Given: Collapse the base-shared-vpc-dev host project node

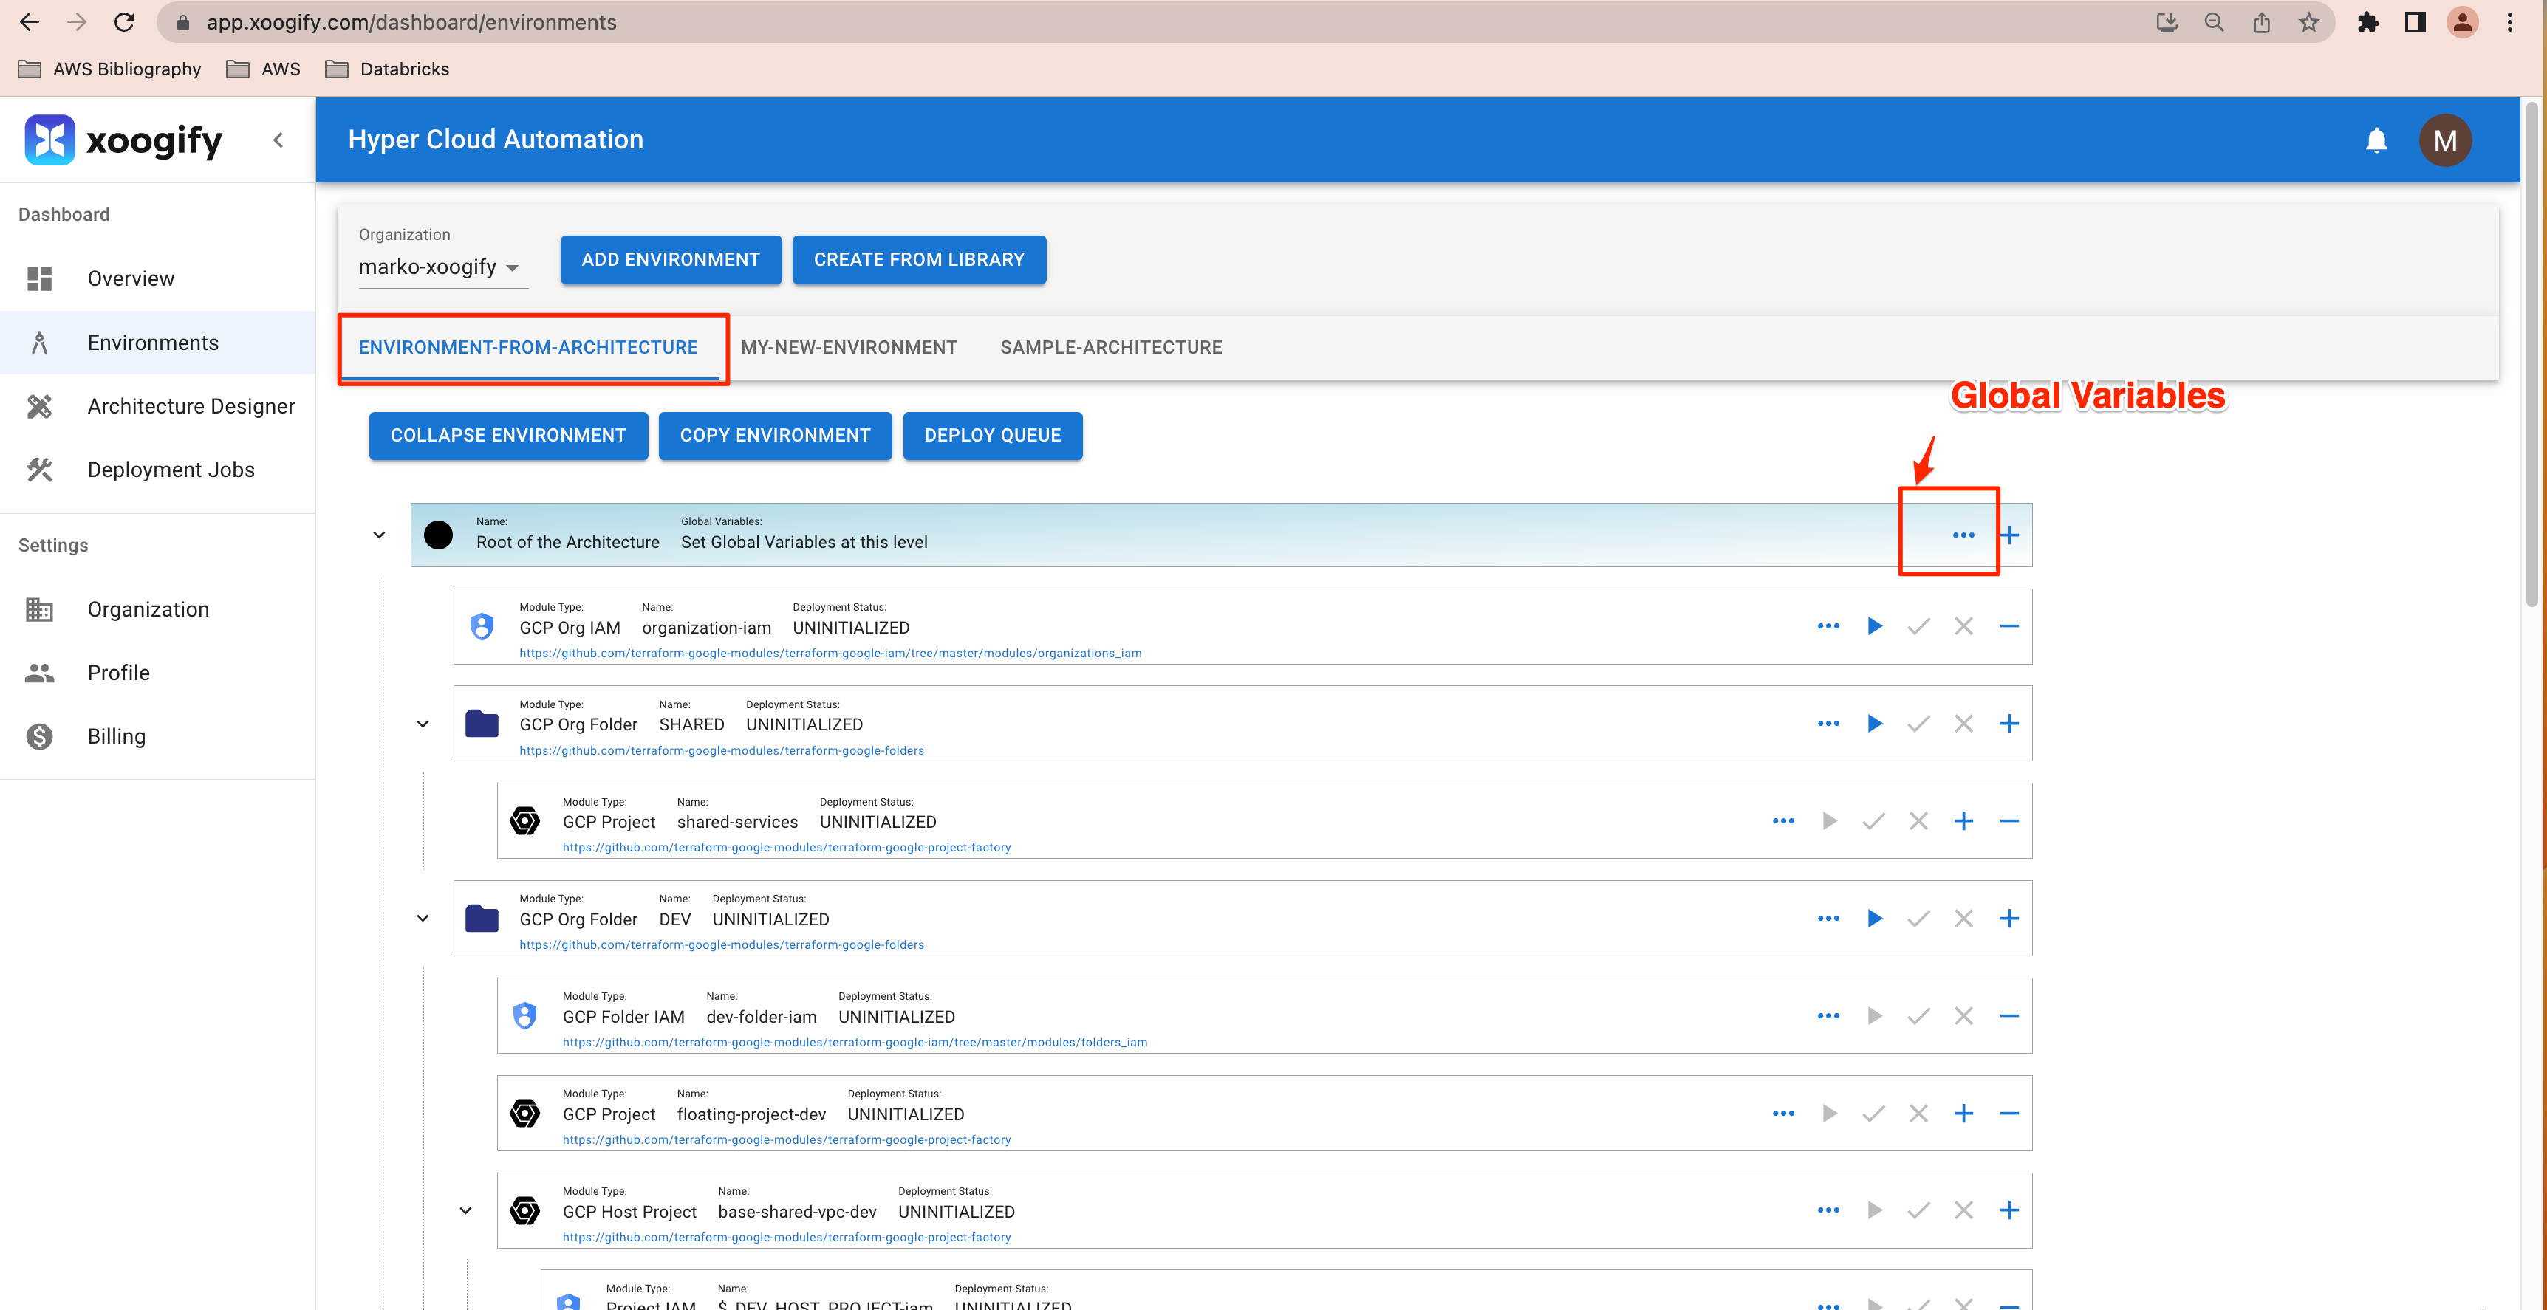Looking at the screenshot, I should [x=465, y=1210].
